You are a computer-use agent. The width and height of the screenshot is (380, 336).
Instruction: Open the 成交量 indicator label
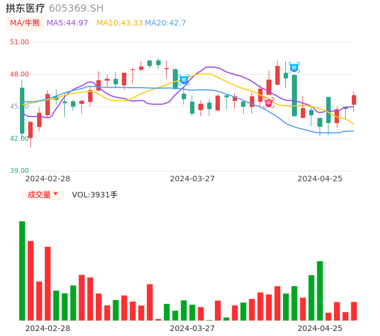point(39,195)
